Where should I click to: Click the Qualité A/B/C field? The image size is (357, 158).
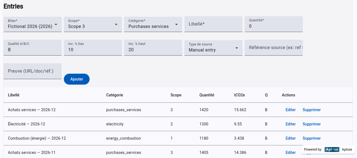click(x=32, y=50)
